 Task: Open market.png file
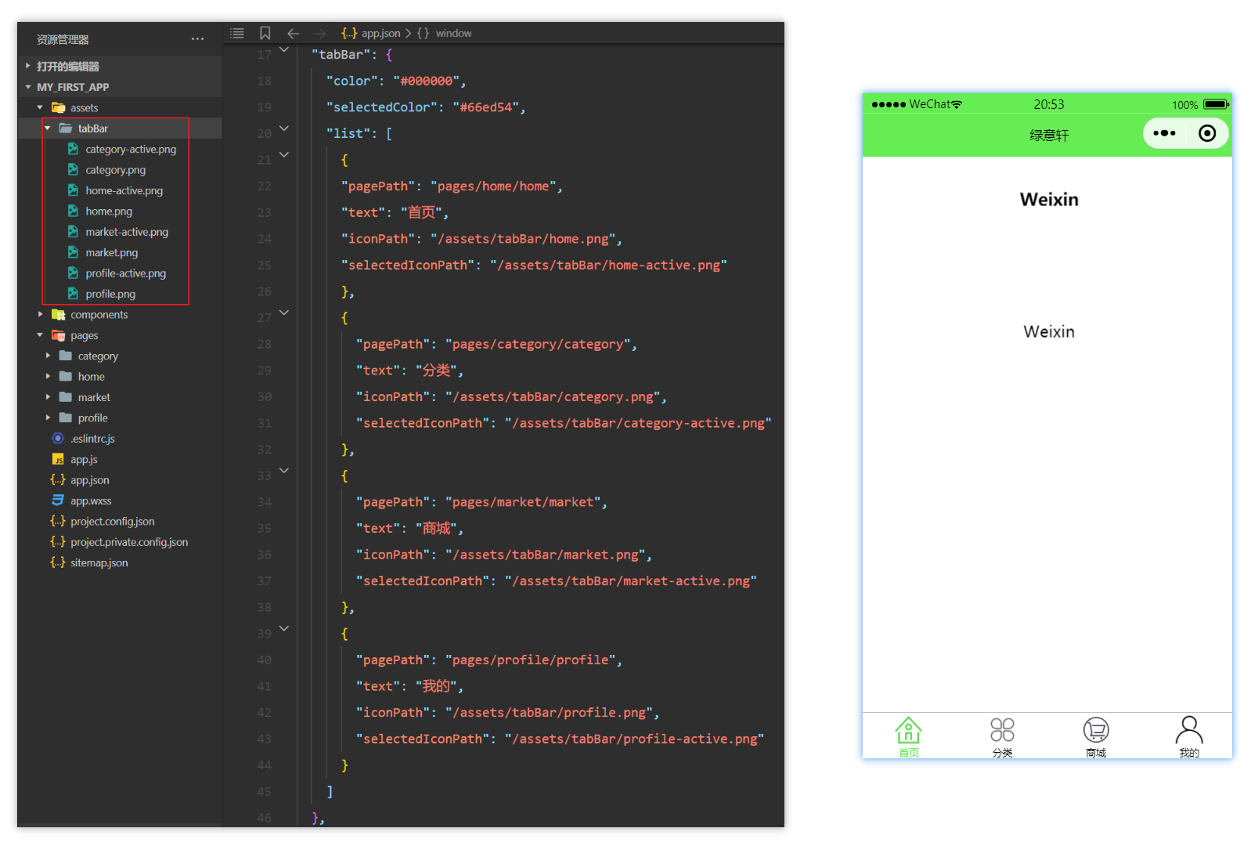click(111, 252)
